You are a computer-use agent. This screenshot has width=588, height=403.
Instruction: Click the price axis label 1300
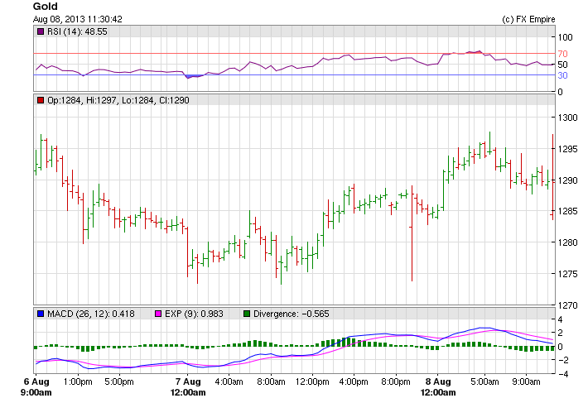[x=568, y=118]
